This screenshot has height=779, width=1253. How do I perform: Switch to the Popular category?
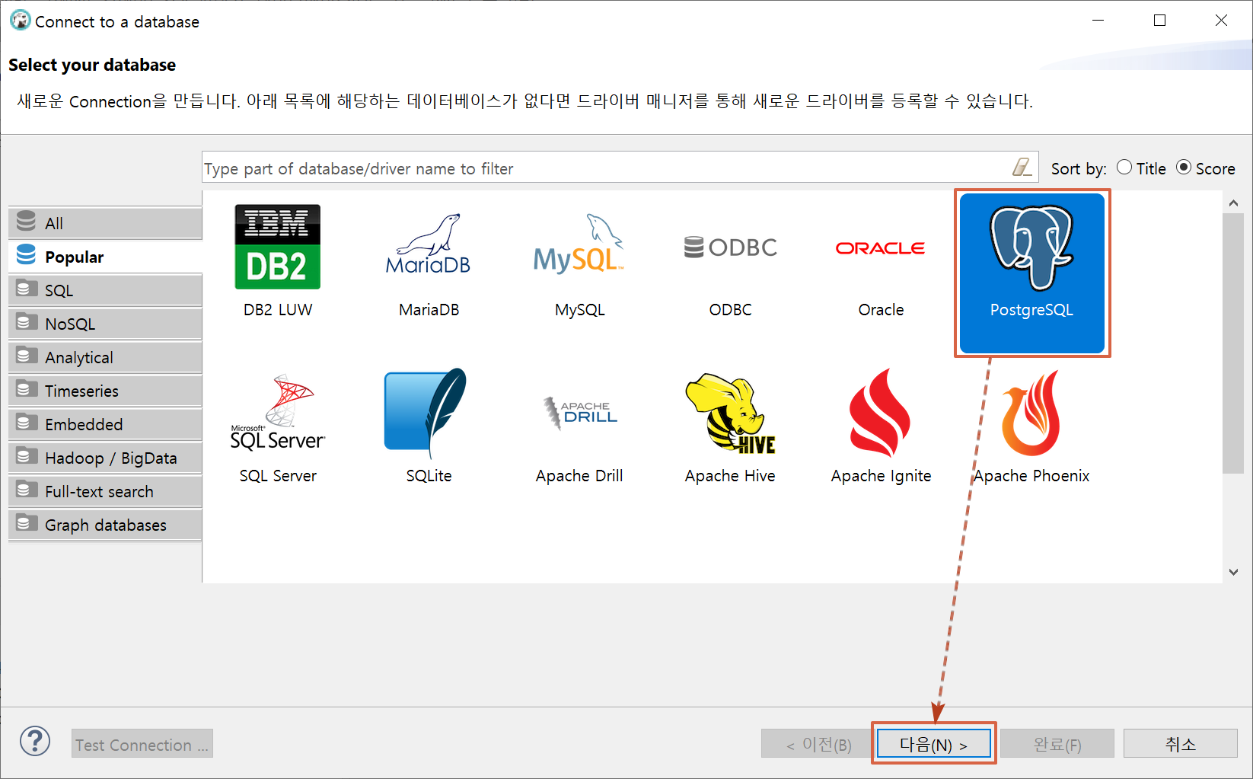[105, 257]
